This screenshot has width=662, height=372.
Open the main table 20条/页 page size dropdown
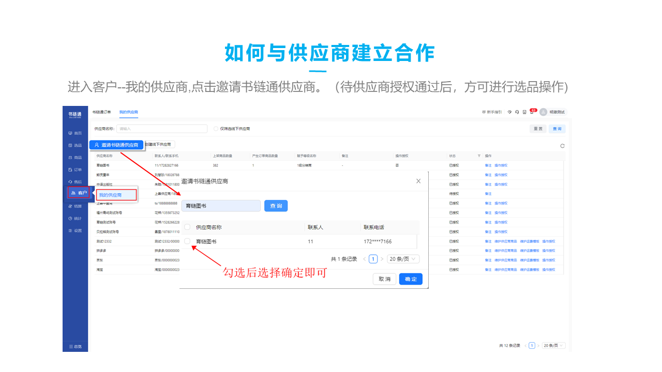tap(554, 346)
